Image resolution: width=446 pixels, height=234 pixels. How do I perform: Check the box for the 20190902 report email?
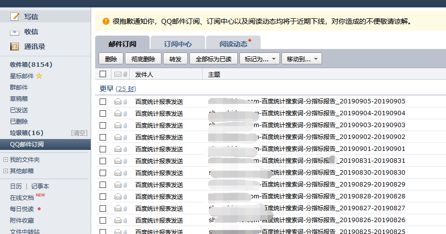103,138
